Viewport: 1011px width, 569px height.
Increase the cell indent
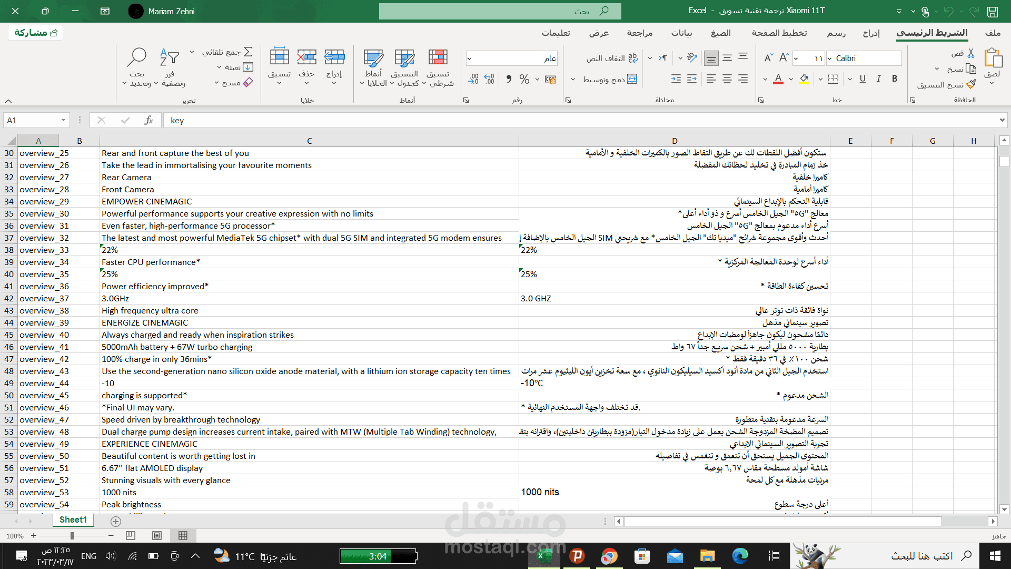click(x=676, y=79)
